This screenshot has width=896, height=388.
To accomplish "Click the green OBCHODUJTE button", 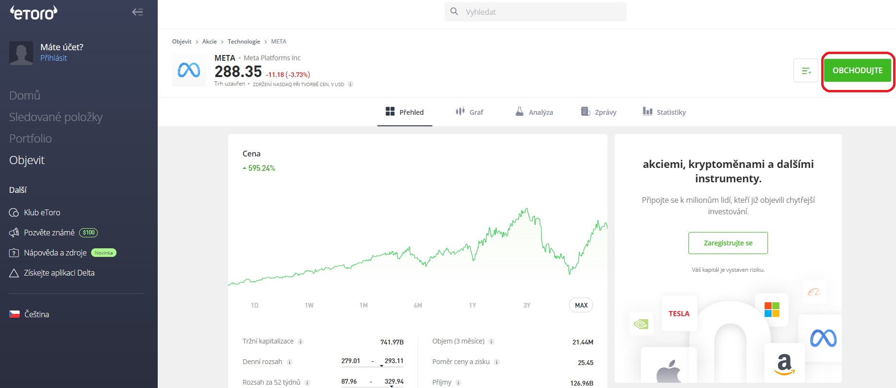I will [x=857, y=70].
